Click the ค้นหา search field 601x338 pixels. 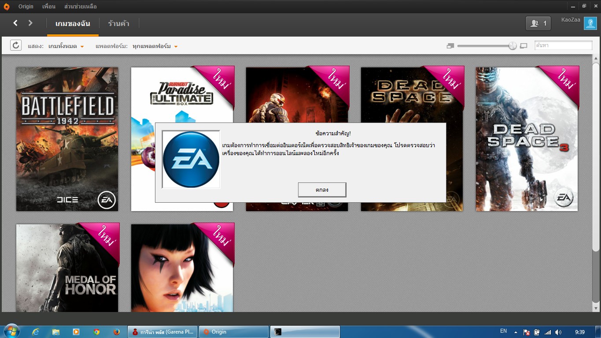point(564,45)
